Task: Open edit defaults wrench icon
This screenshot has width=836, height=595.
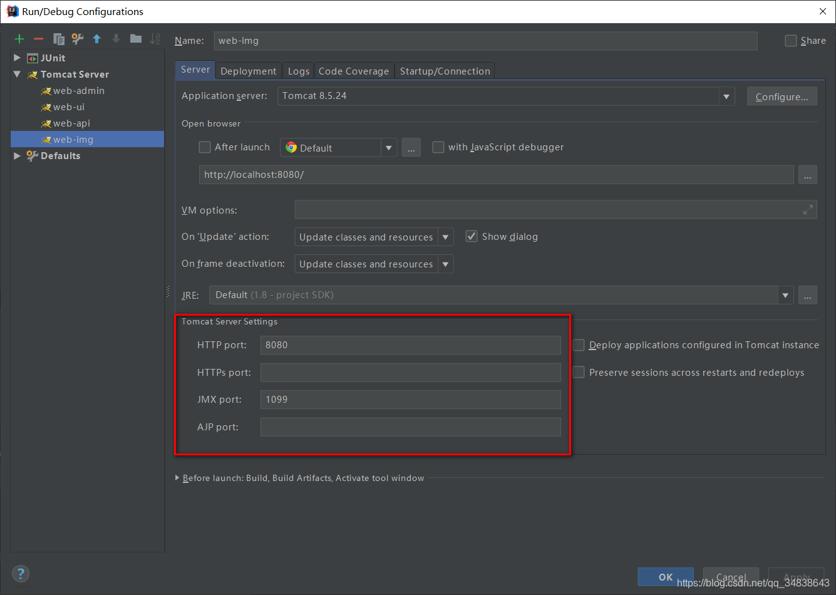Action: (x=78, y=39)
